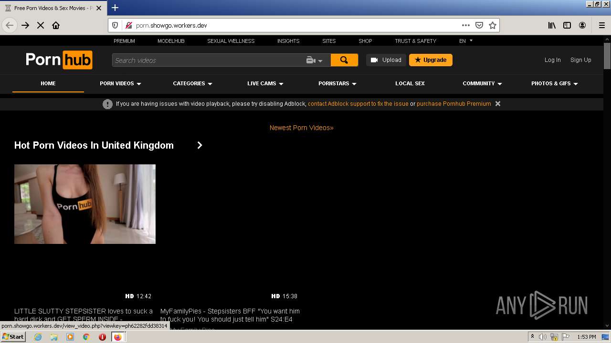
Task: Open the Sexual Wellness top link
Action: pos(231,41)
